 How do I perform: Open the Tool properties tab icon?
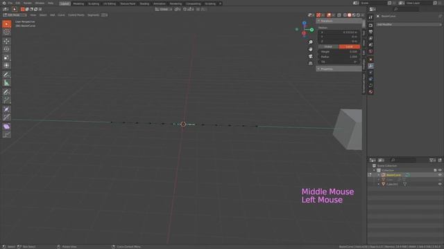pos(370,17)
